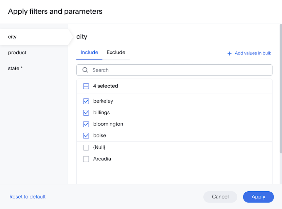The width and height of the screenshot is (282, 209).
Task: Uncheck the billings checkbox
Action: coord(86,113)
